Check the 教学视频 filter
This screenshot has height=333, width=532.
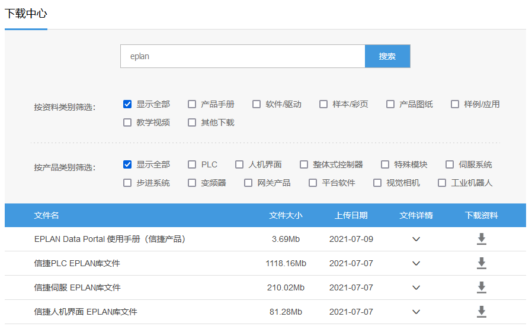pyautogui.click(x=127, y=122)
